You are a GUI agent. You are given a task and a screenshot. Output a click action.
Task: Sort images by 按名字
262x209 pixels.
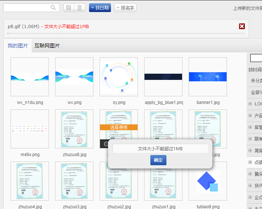[125, 8]
